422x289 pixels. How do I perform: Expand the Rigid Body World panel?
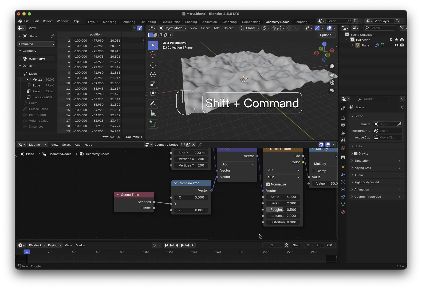[366, 182]
